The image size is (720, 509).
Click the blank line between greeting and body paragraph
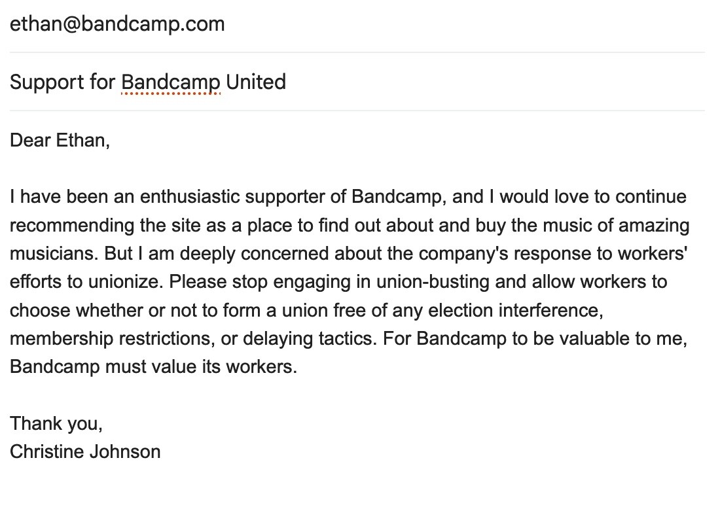click(x=196, y=168)
